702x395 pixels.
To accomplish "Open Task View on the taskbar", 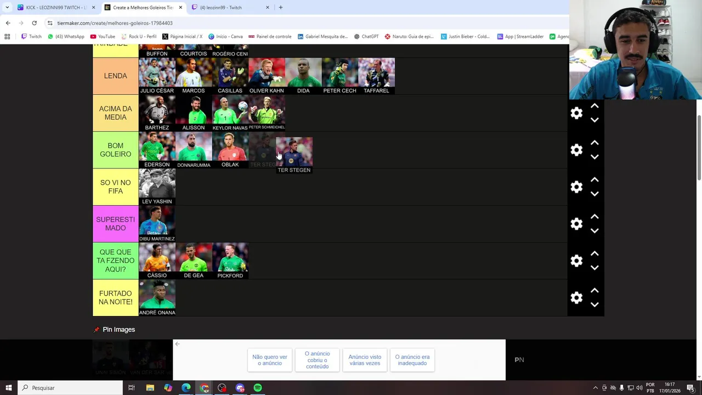I will (132, 388).
